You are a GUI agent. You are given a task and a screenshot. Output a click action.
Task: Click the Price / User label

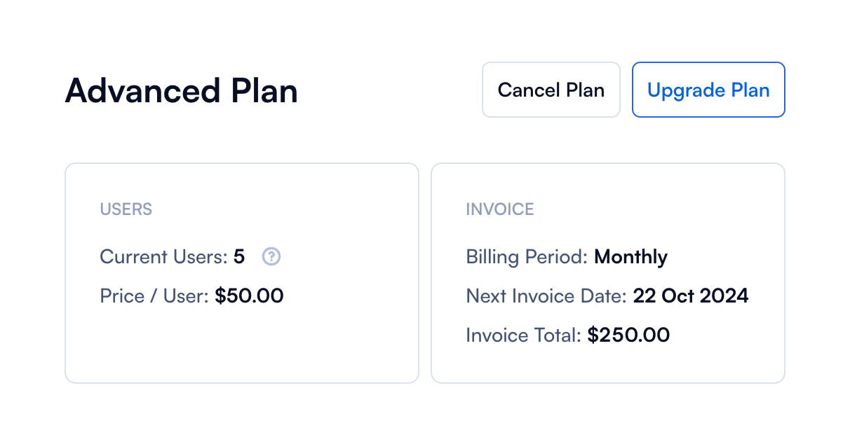(x=154, y=296)
